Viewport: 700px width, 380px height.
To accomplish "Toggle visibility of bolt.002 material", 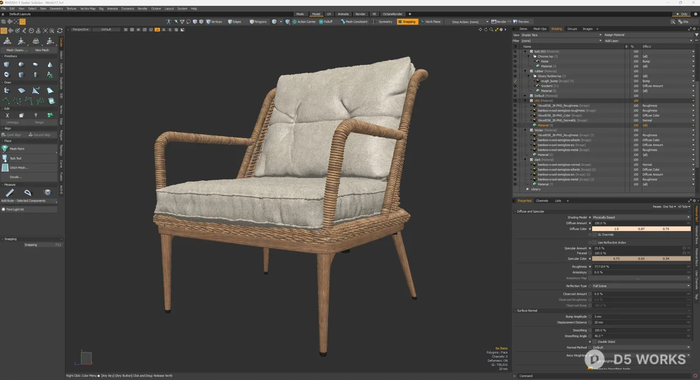I will point(515,51).
